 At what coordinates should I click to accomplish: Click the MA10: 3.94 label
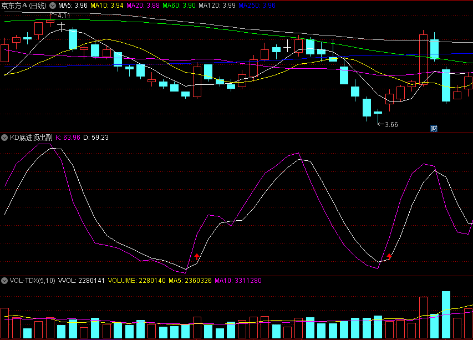(x=107, y=6)
